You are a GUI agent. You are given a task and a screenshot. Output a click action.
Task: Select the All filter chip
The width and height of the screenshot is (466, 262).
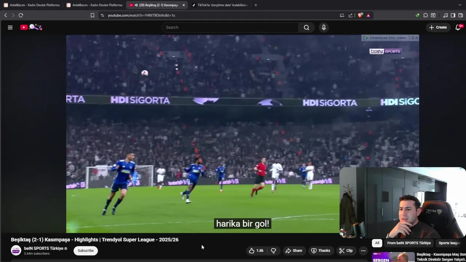[x=377, y=243]
